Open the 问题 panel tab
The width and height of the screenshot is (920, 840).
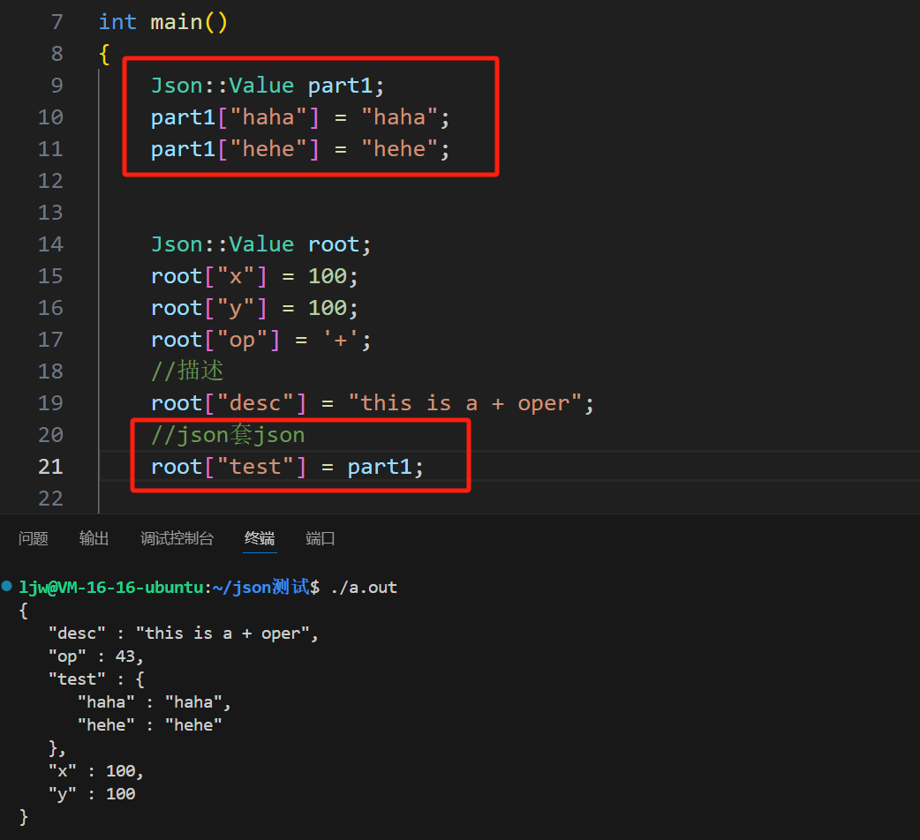pyautogui.click(x=34, y=538)
